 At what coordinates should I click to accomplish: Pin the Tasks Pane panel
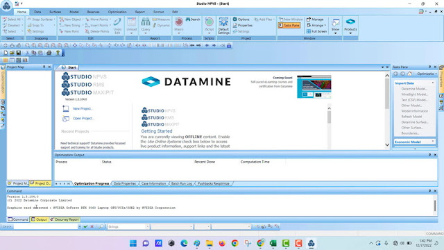pos(429,67)
